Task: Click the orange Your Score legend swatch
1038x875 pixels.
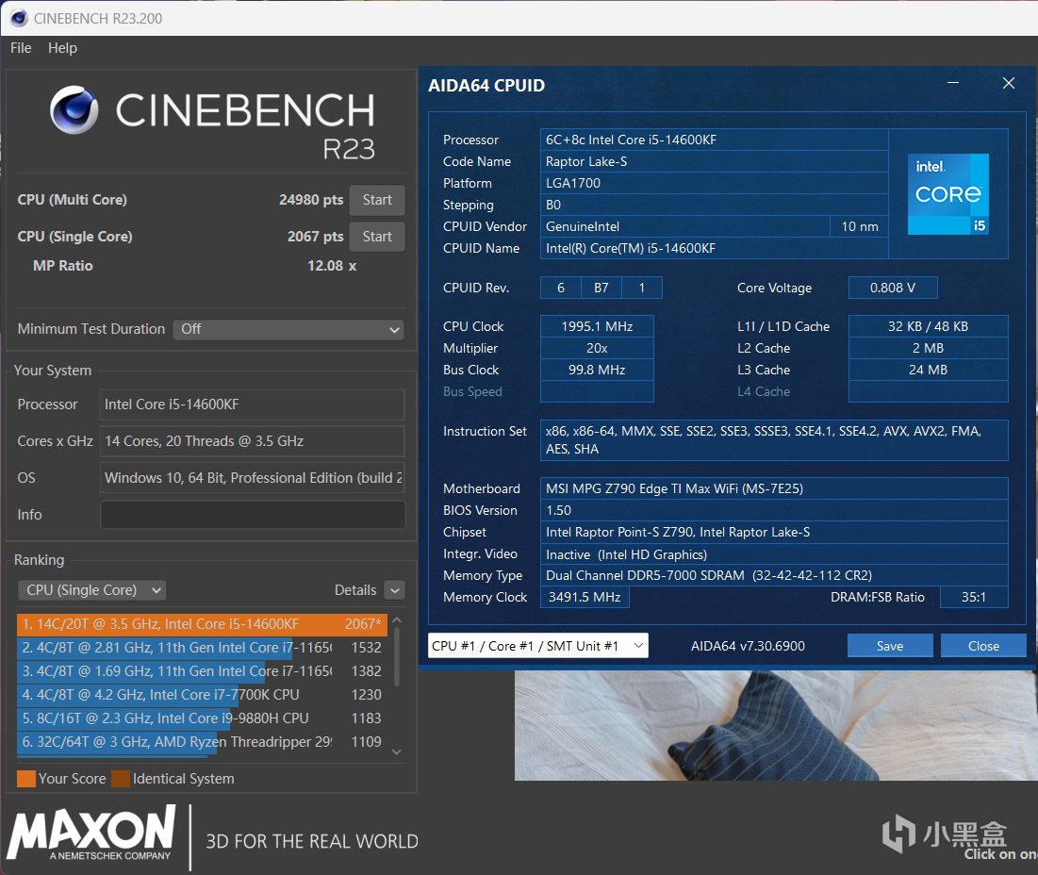Action: coord(26,779)
